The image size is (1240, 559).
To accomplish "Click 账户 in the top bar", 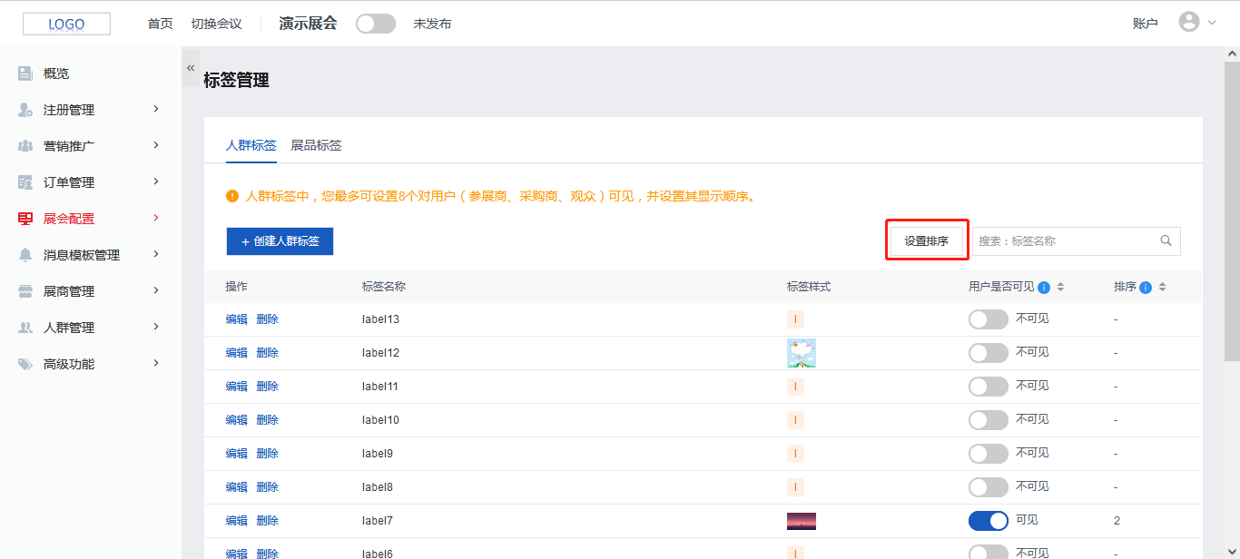I will coord(1146,24).
